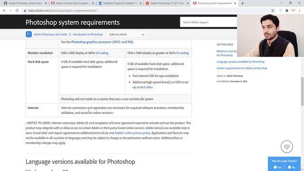Viewport: 304px width, 171px height.
Task: Switch to Adobe Photoshop CC 2017 tab
Action: point(167,3)
